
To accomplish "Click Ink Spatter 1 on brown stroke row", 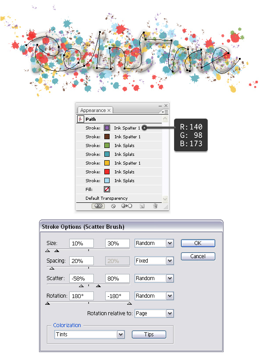I will pyautogui.click(x=128, y=137).
